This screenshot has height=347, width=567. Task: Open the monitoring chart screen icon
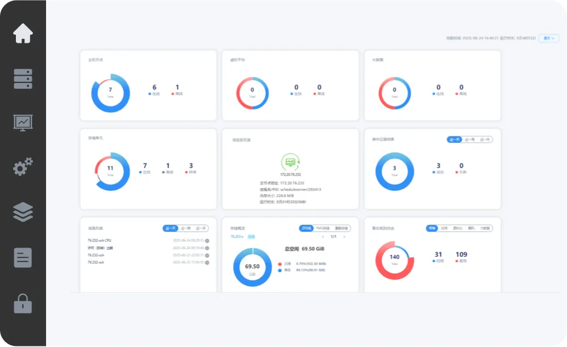(23, 123)
